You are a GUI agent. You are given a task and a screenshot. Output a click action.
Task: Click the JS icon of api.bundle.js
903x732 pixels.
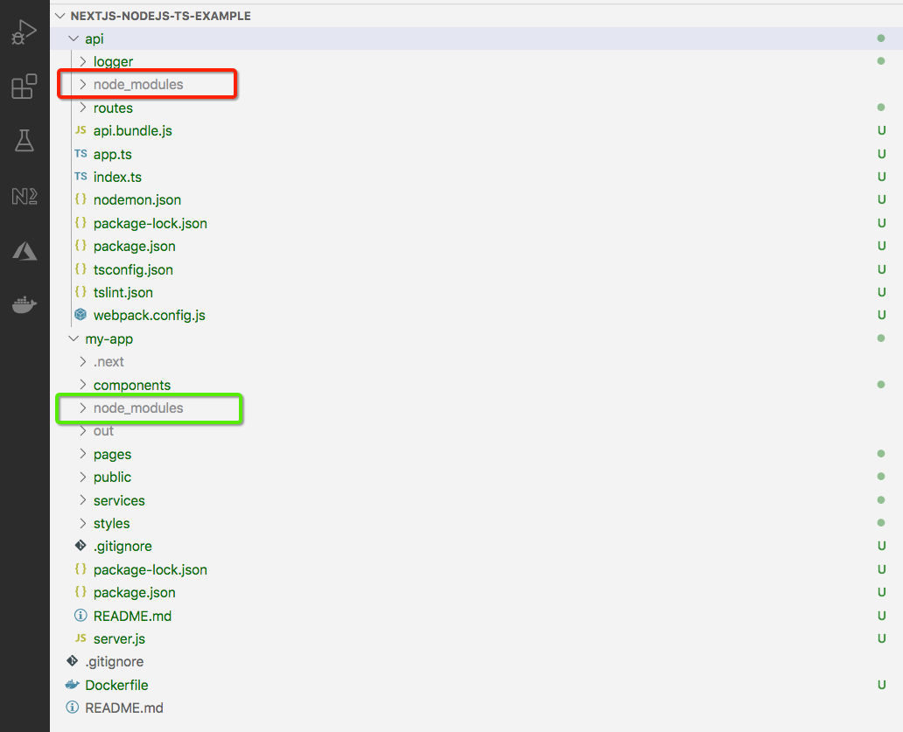click(80, 130)
